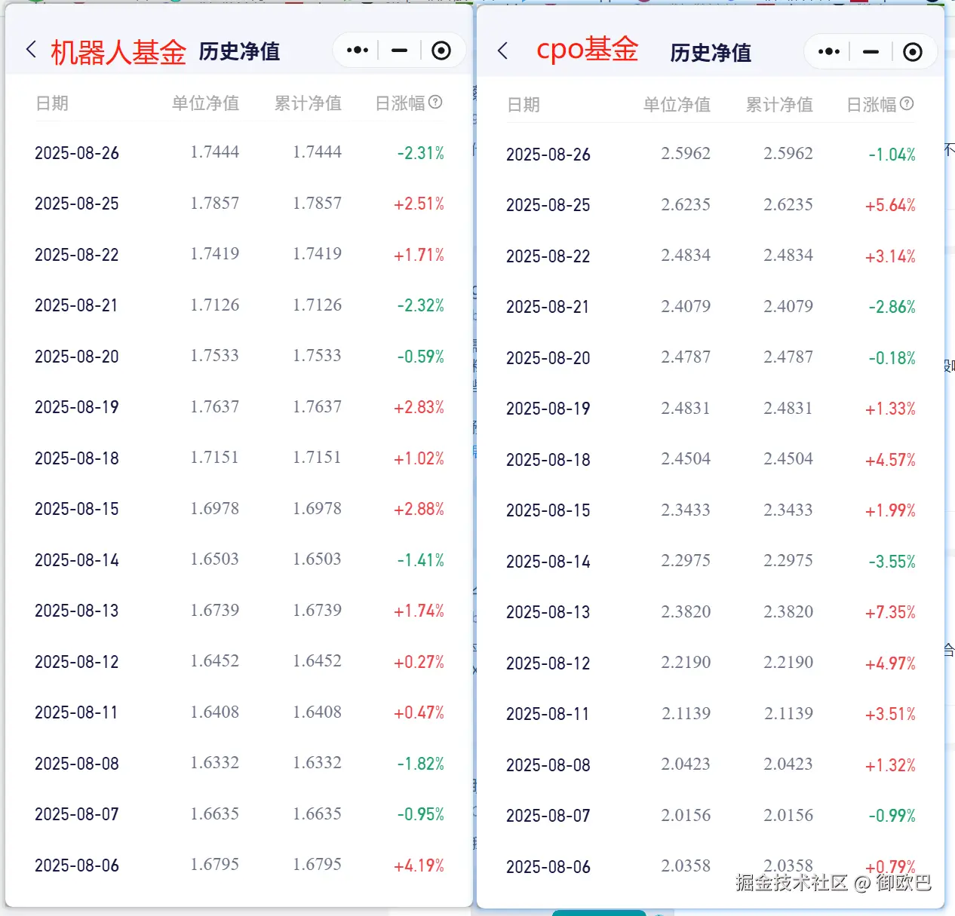
Task: Close 机器人基金 mini program via circle icon
Action: (441, 51)
